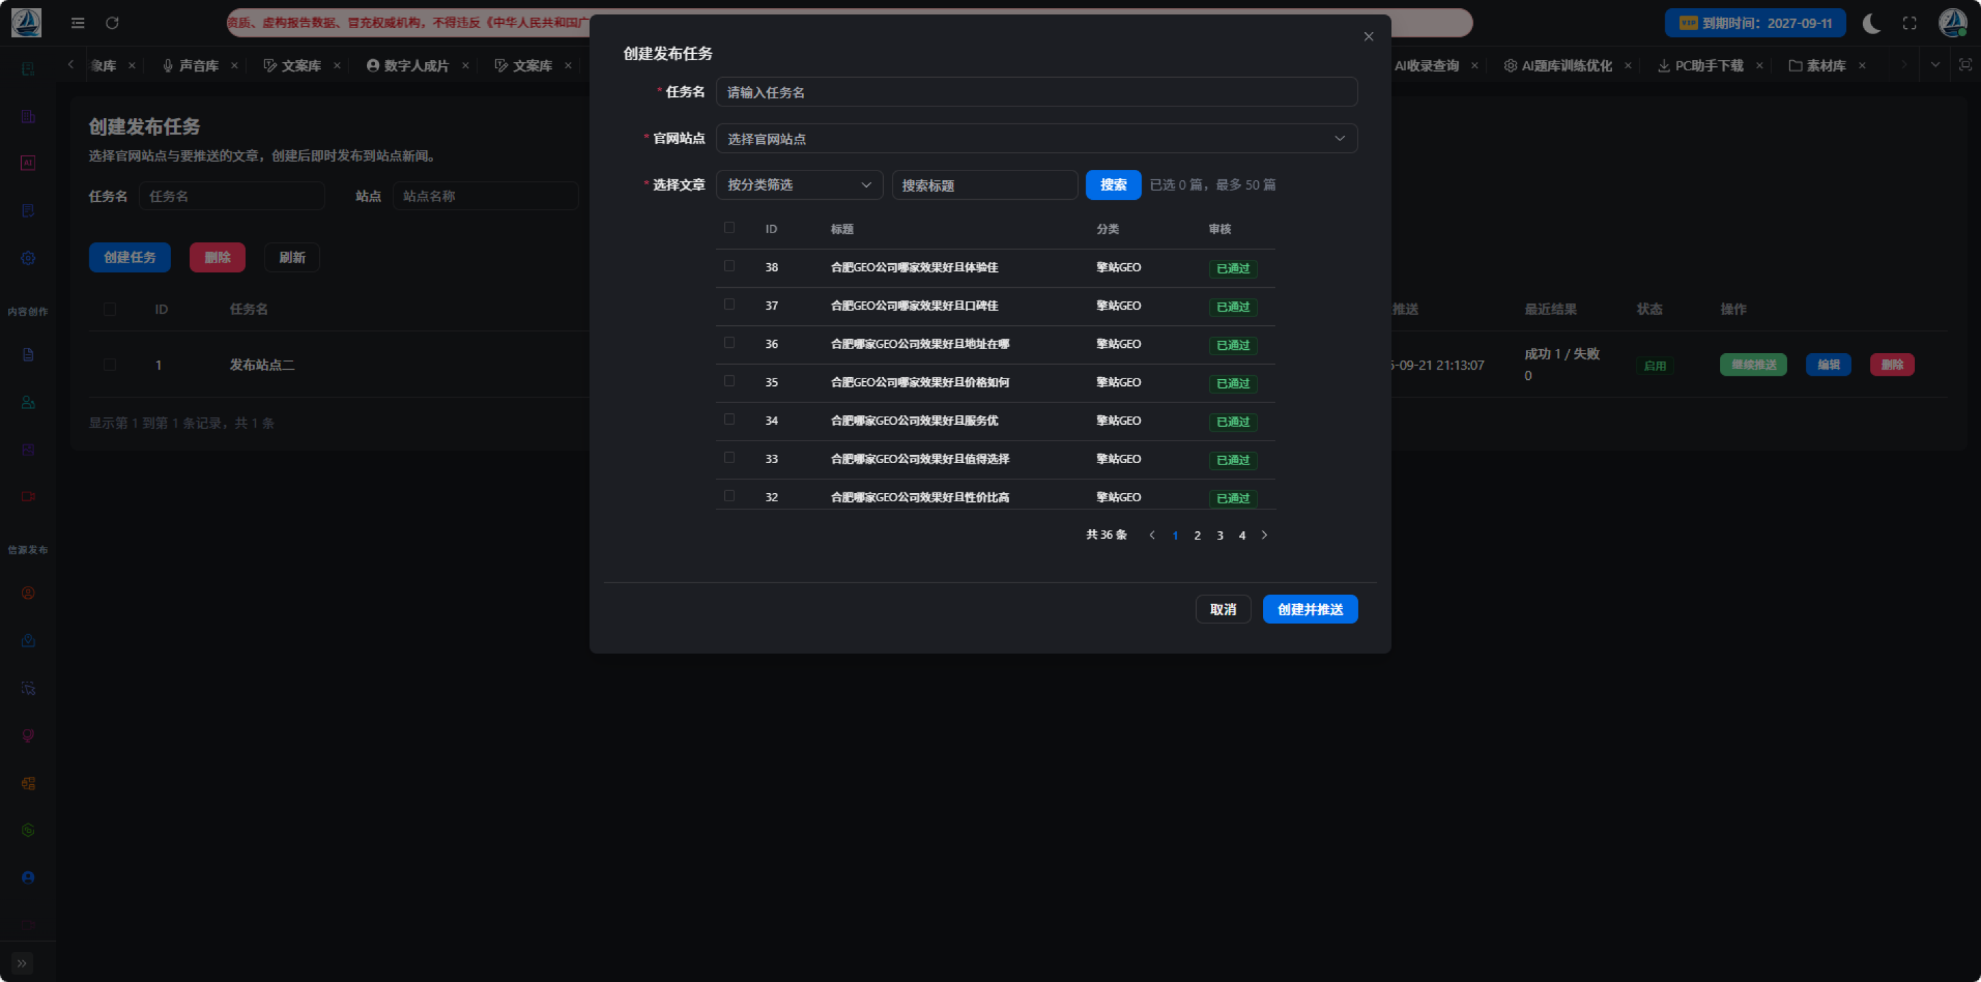
Task: Open the sidebar AI icon
Action: [28, 163]
